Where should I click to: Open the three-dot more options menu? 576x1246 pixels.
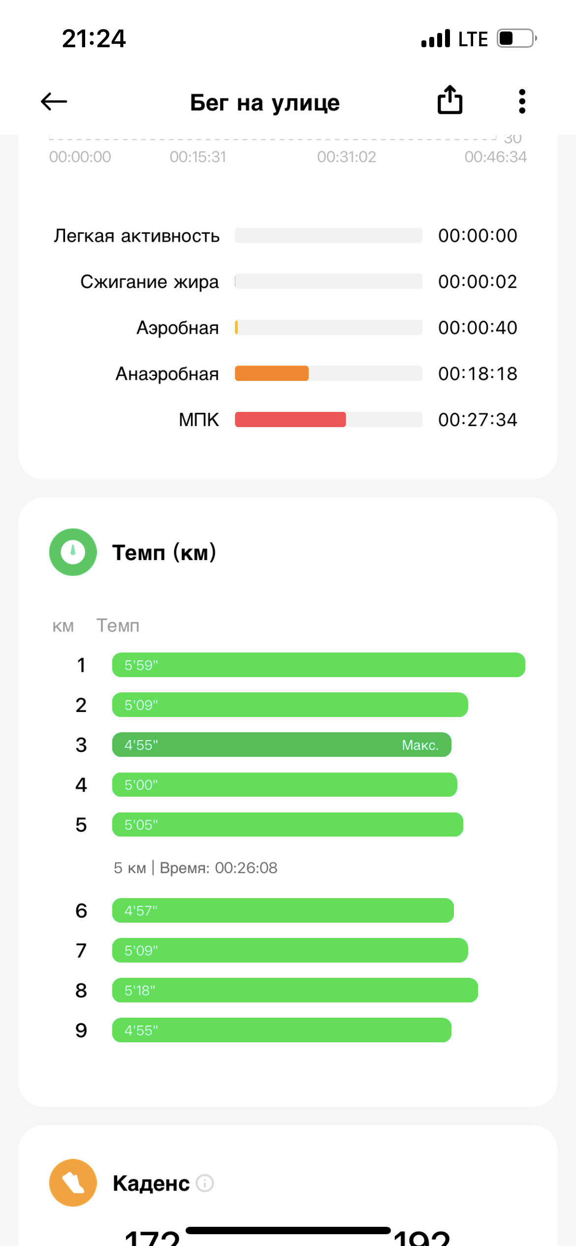(x=522, y=101)
